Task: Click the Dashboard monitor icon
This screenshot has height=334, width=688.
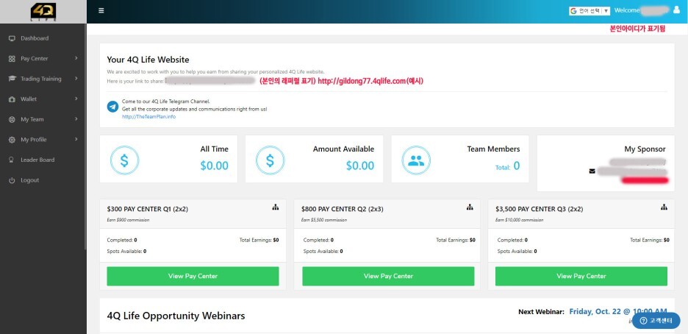Action: point(12,38)
